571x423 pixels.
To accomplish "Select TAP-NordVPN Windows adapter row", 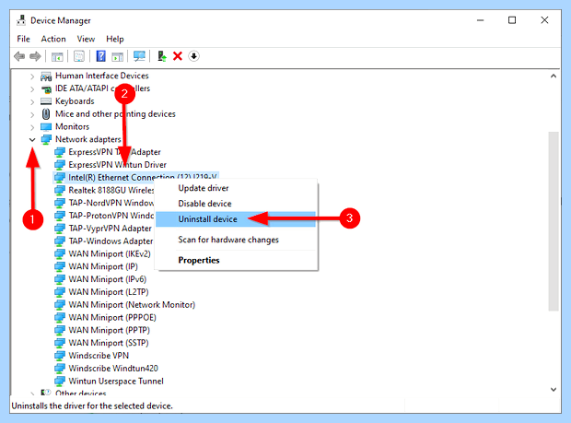I will pyautogui.click(x=104, y=203).
